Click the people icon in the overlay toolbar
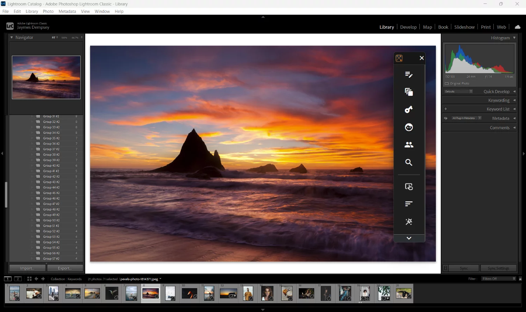This screenshot has width=526, height=312. [x=409, y=144]
